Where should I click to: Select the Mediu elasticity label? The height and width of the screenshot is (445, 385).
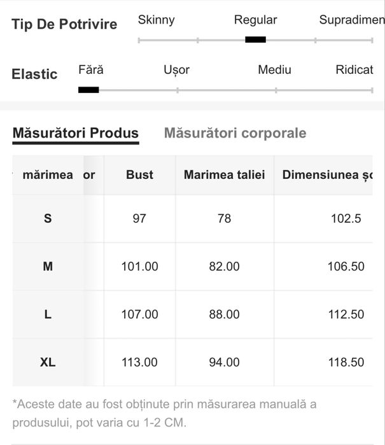click(274, 69)
